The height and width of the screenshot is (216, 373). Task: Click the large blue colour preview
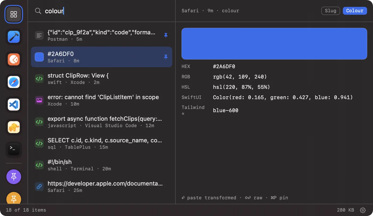tap(274, 43)
